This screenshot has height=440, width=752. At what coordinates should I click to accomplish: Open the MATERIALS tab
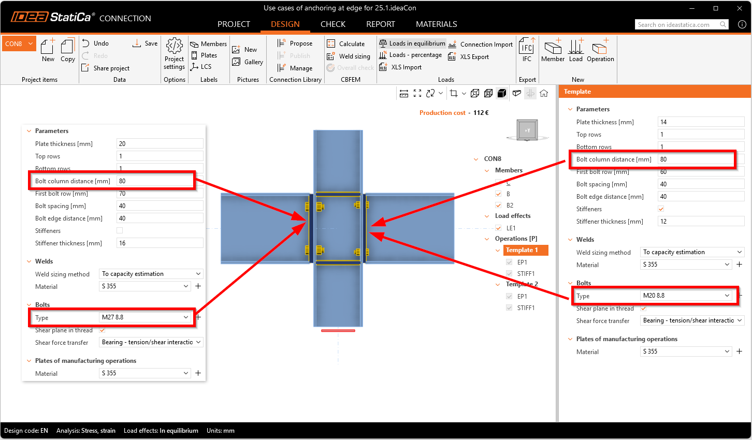tap(436, 24)
